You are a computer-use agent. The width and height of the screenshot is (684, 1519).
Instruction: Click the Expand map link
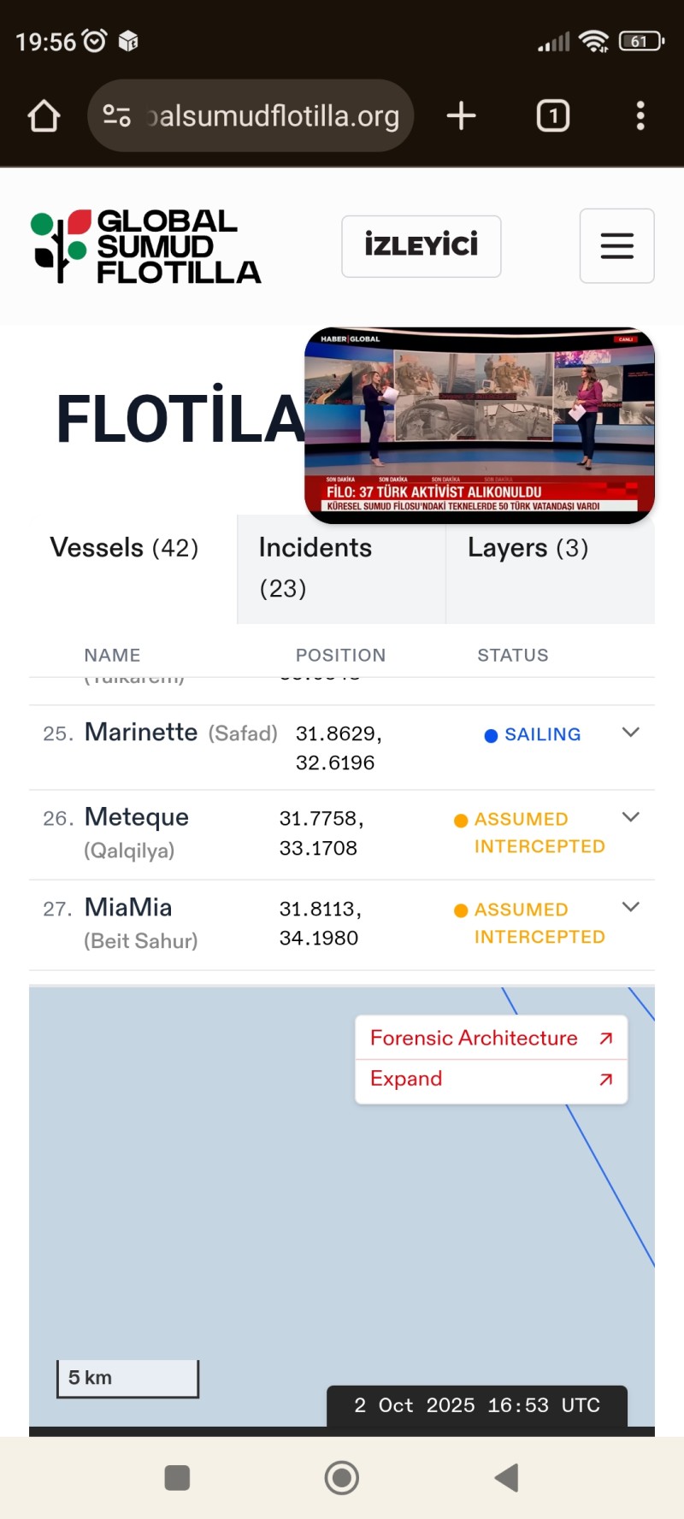(x=490, y=1080)
